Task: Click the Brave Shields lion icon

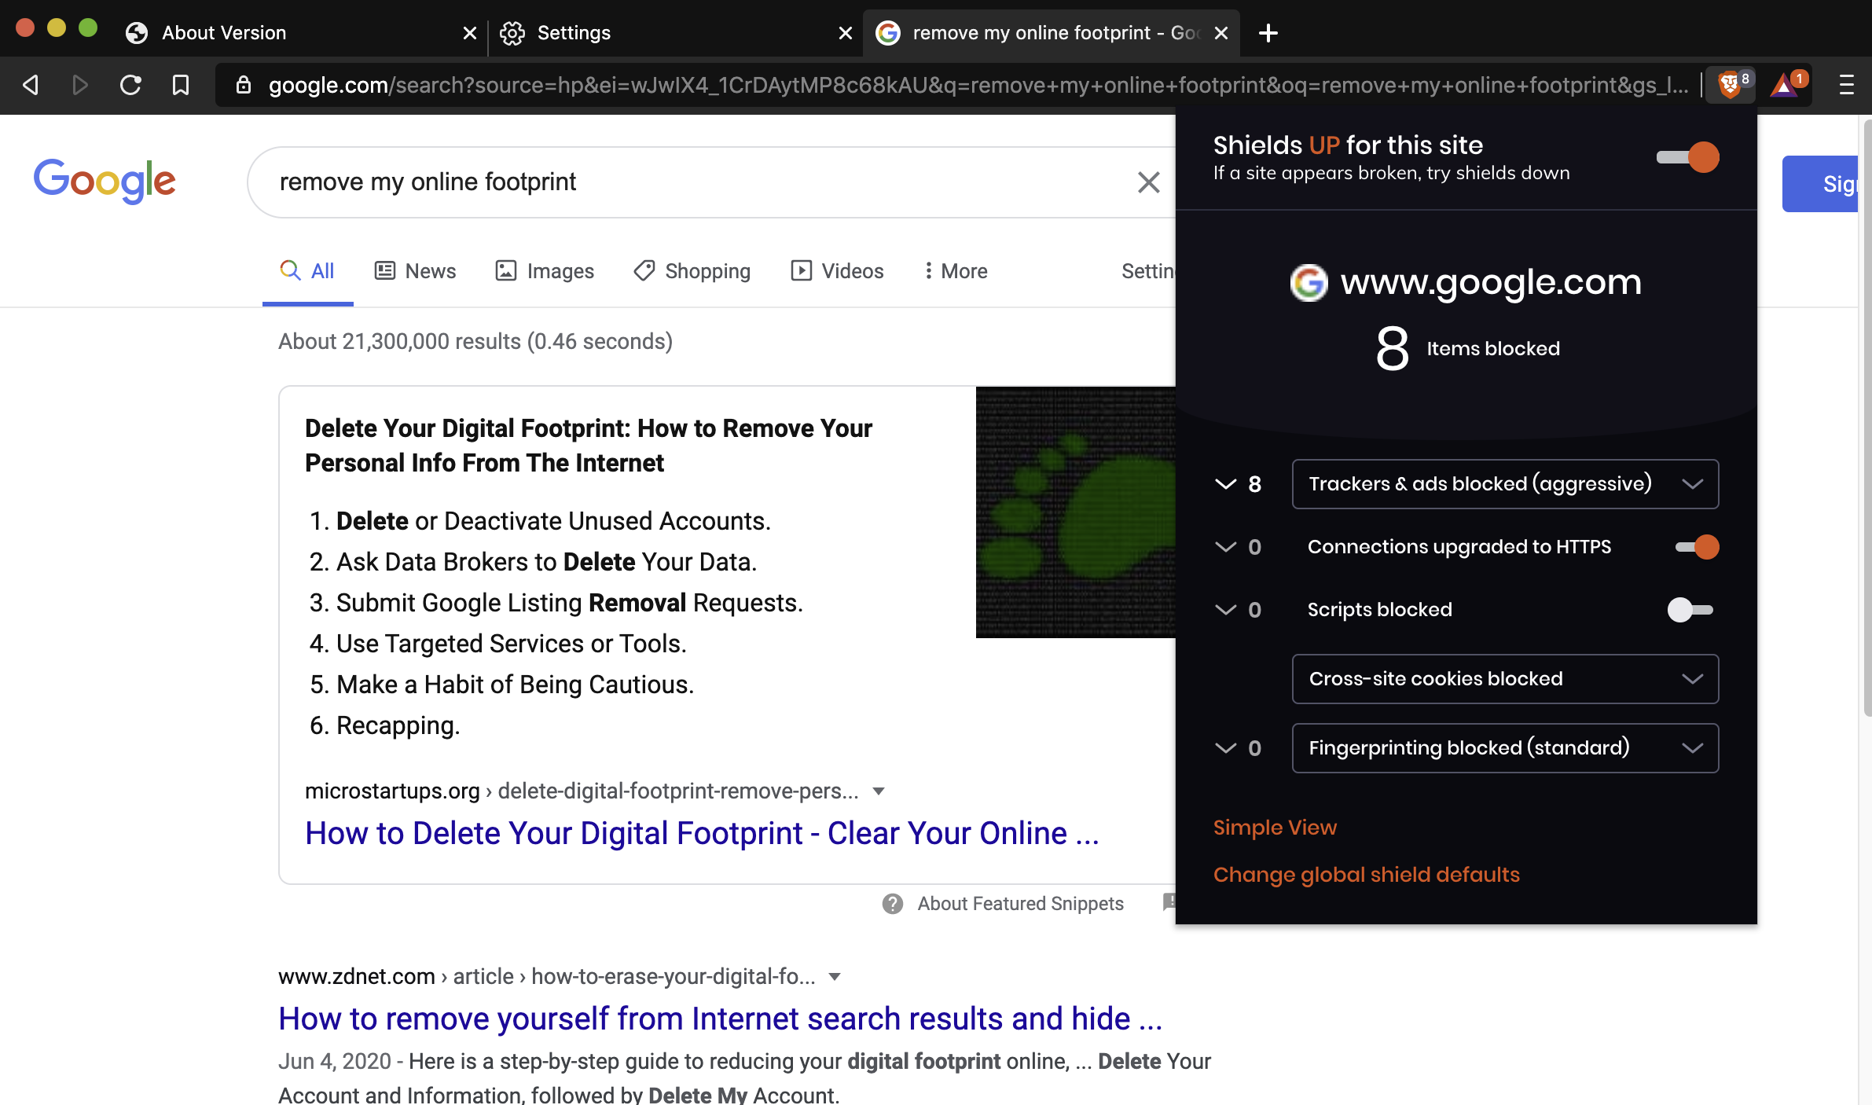Action: click(x=1730, y=84)
